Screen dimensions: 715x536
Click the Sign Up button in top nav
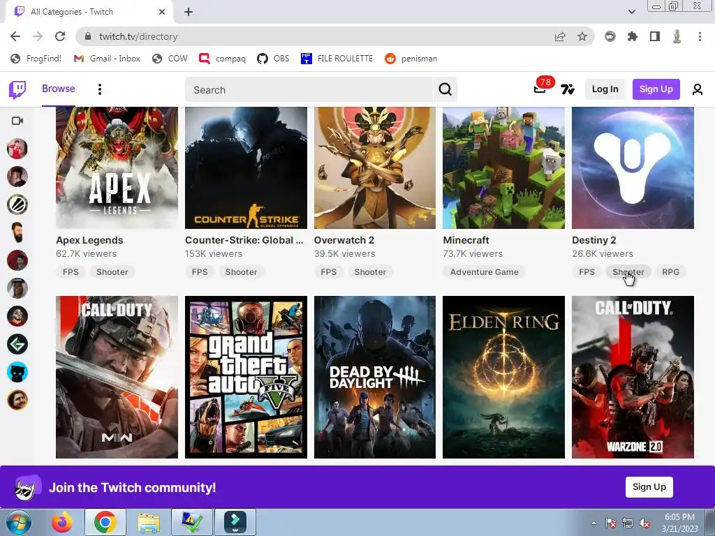point(656,89)
